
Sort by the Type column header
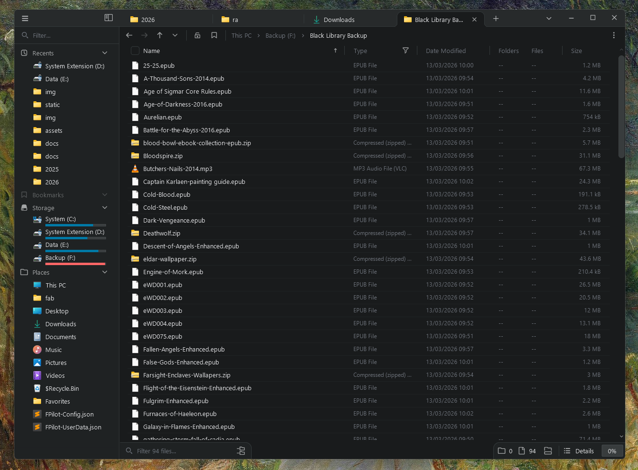coord(361,51)
